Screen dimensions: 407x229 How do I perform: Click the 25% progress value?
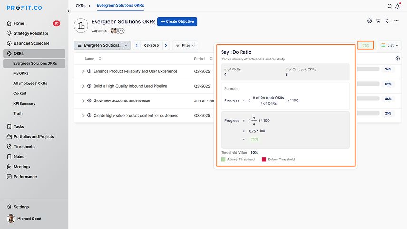click(388, 114)
